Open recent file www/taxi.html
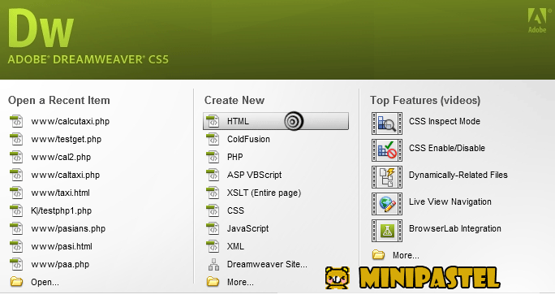555x299 pixels. pos(60,193)
